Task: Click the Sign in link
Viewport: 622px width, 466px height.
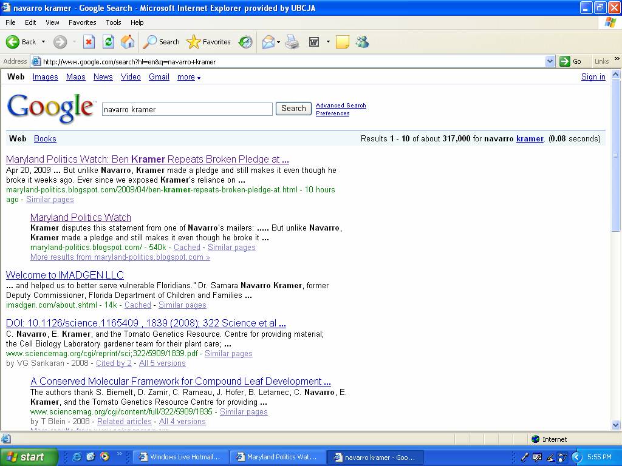Action: pos(593,77)
